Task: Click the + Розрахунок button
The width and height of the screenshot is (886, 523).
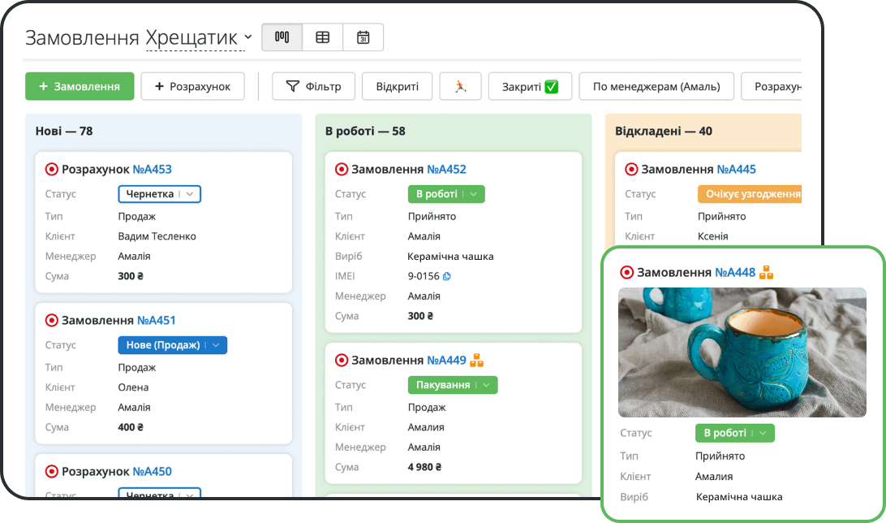Action: 192,87
